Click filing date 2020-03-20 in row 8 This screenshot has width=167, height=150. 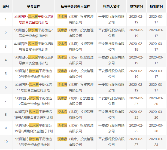pos(156,115)
